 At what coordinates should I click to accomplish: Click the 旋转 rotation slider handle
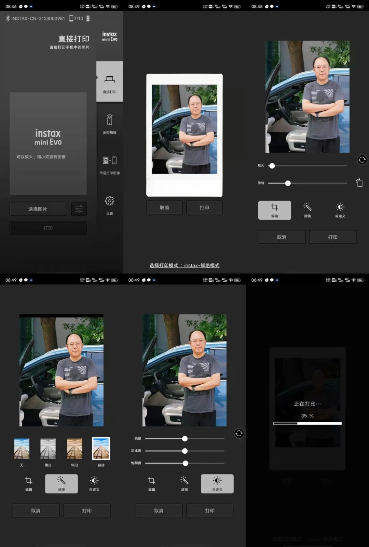(288, 183)
